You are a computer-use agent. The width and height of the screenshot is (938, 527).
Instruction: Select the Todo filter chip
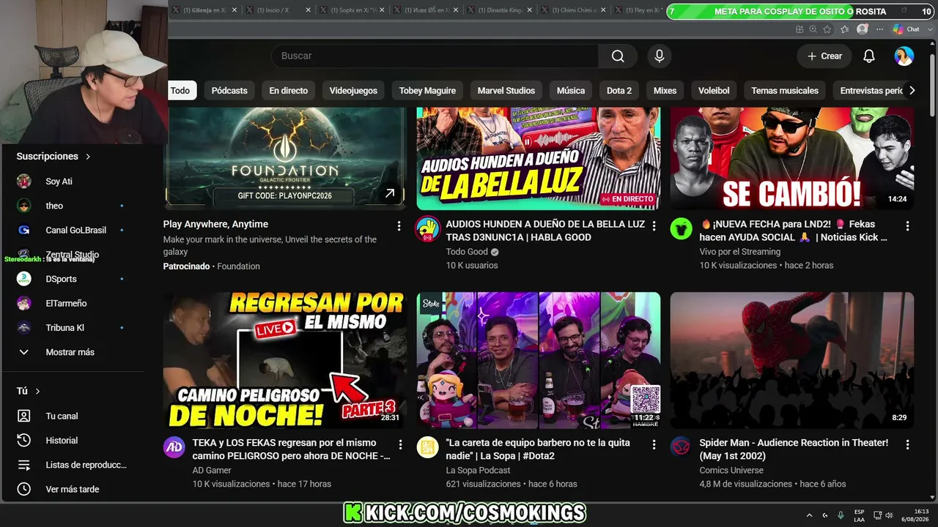coord(180,91)
